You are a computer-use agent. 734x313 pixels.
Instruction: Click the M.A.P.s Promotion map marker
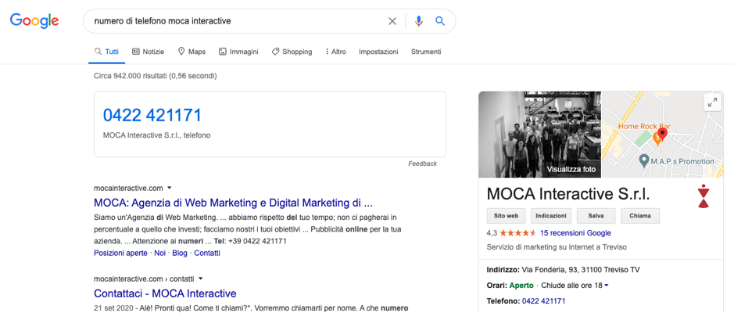pos(645,162)
